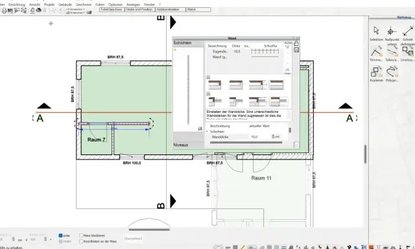Viewport: 415px width, 249px height.
Task: Select the Polygon tool
Action: 392,71
